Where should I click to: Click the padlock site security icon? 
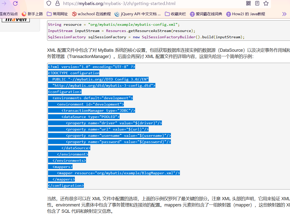pyautogui.click(x=58, y=3)
